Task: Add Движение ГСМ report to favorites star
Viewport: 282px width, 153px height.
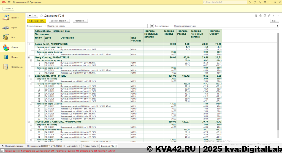Action: 41,16
